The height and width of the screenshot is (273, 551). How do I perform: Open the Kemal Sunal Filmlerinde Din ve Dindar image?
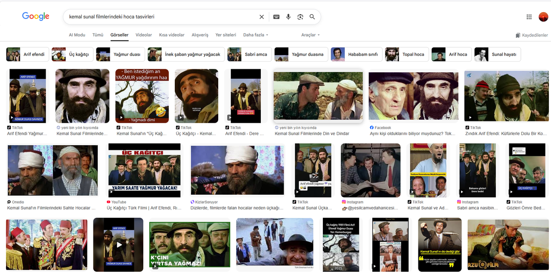click(318, 96)
